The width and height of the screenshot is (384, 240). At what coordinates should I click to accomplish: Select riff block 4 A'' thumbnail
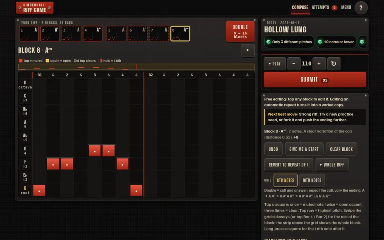click(92, 34)
